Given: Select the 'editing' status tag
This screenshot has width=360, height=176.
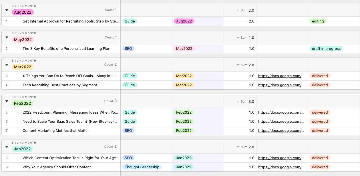Looking at the screenshot, I should pyautogui.click(x=318, y=21).
